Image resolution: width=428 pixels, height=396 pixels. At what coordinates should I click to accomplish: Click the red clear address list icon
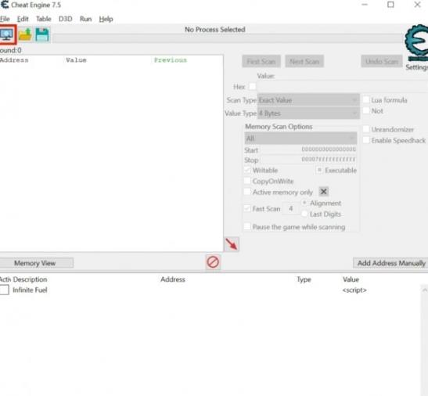click(x=213, y=262)
